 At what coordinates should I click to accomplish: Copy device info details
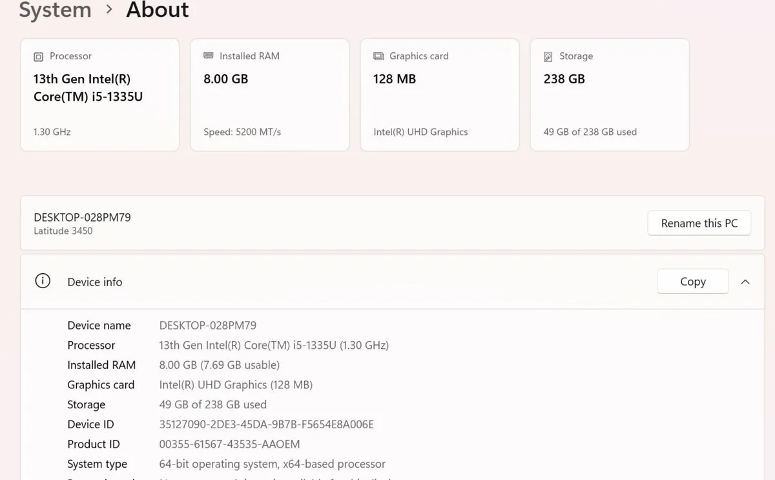click(x=692, y=281)
